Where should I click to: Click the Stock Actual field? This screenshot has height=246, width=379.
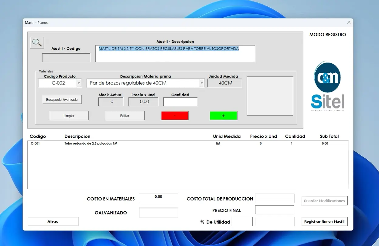[111, 102]
